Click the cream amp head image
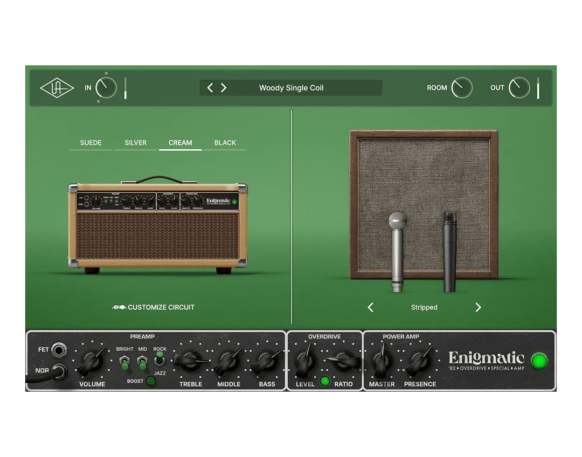The width and height of the screenshot is (582, 457). coord(158,225)
